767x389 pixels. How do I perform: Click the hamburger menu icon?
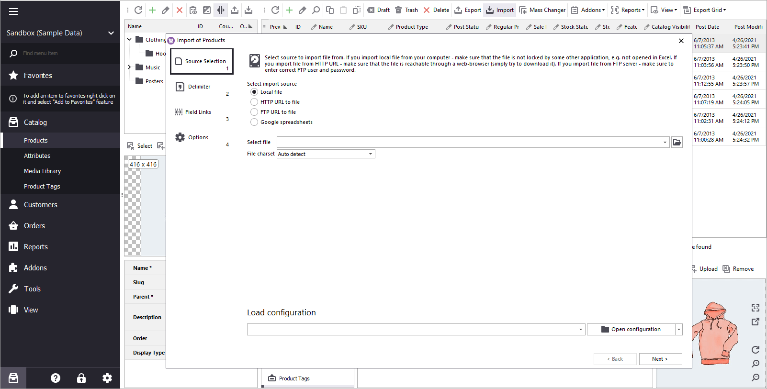[13, 11]
